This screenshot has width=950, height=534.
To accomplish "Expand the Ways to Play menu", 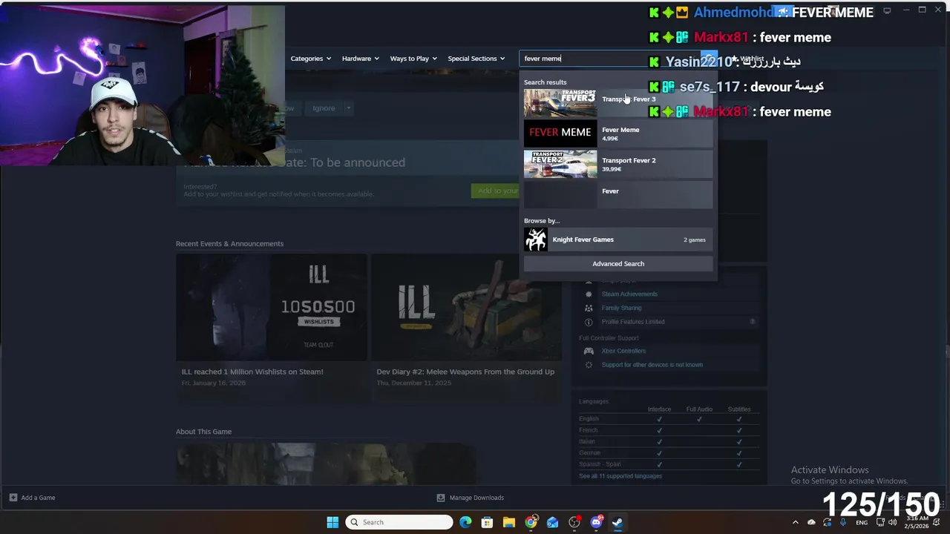I will tap(413, 59).
